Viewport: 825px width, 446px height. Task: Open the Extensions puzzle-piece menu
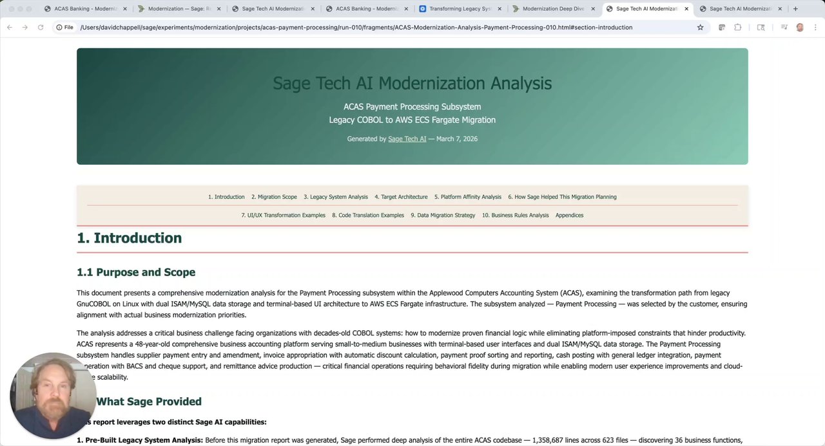(737, 28)
